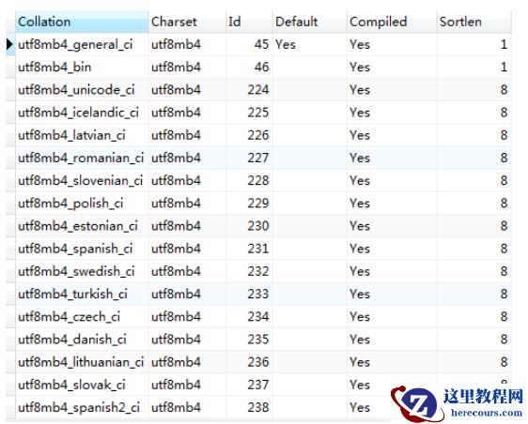Click the Id cell showing 228
528x424 pixels.
(x=249, y=180)
